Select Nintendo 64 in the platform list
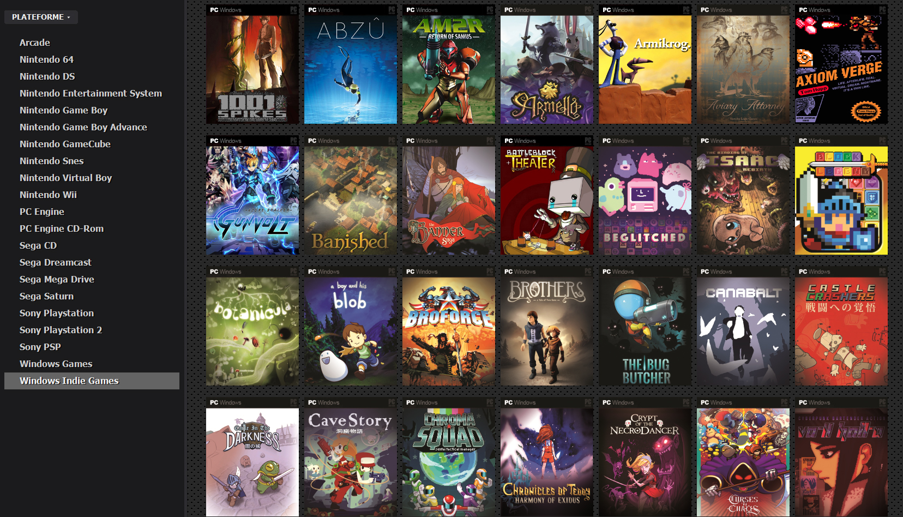The width and height of the screenshot is (903, 517). click(x=46, y=59)
